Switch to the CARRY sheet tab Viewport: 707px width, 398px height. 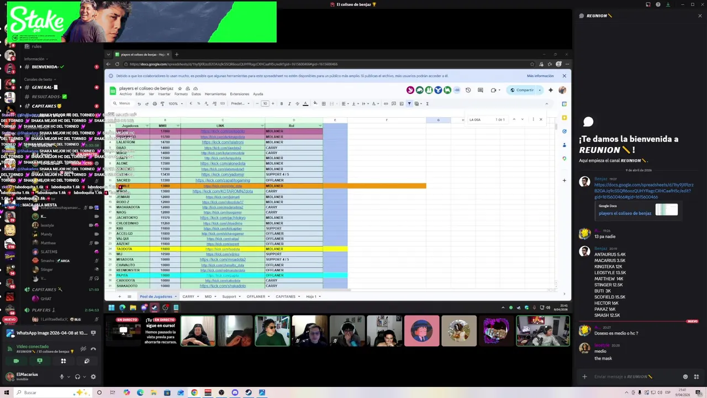coord(188,296)
